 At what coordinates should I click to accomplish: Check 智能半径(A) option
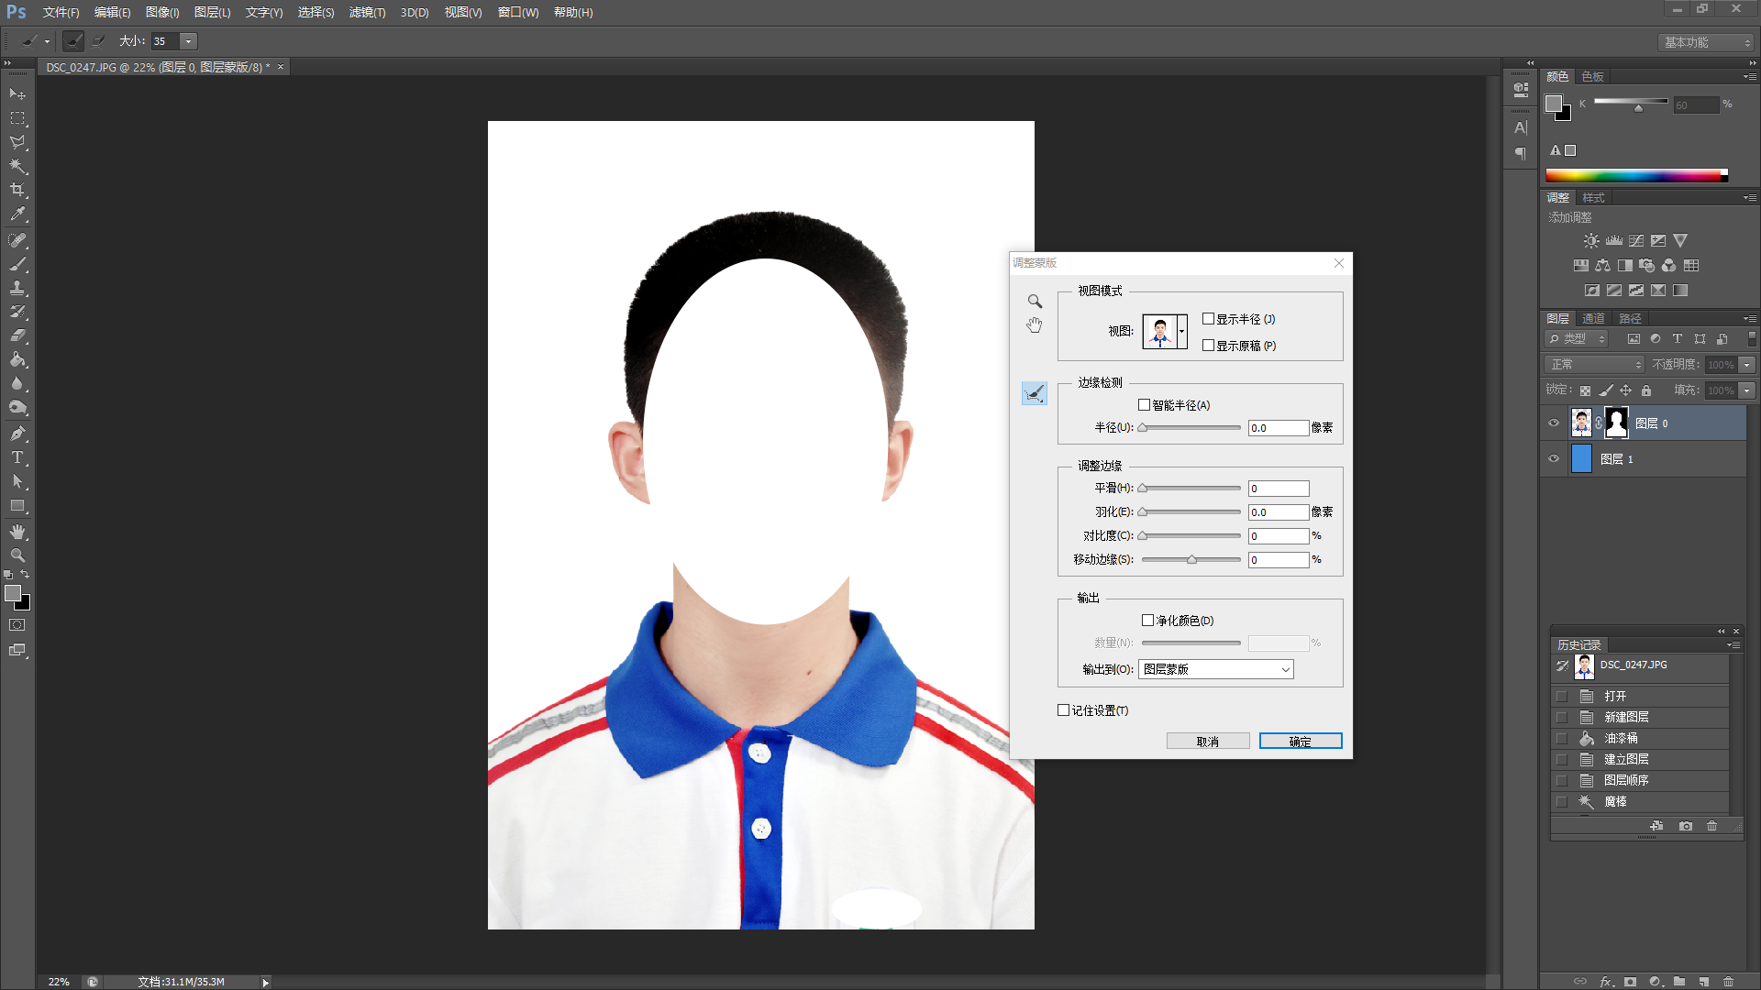pyautogui.click(x=1144, y=404)
